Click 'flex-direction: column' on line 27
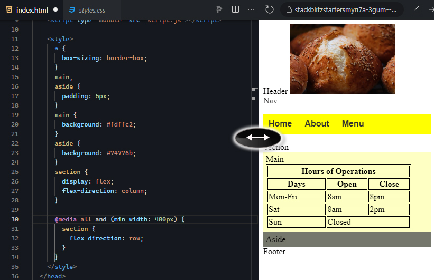Screen dimensions: 434x280 pos(103,191)
